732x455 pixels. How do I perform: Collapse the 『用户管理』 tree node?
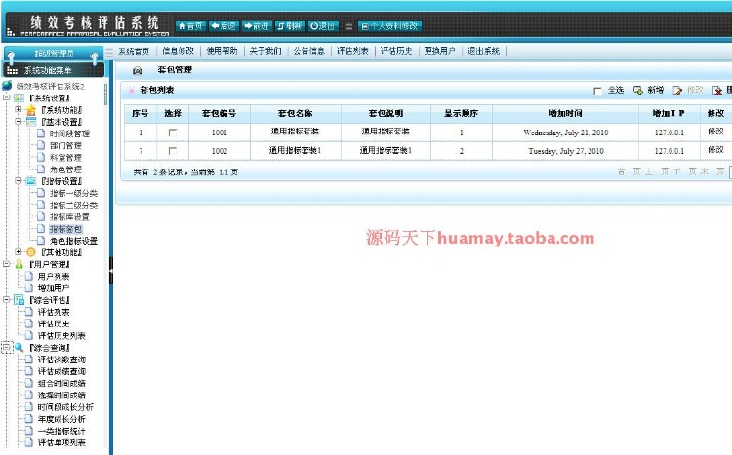pos(6,264)
